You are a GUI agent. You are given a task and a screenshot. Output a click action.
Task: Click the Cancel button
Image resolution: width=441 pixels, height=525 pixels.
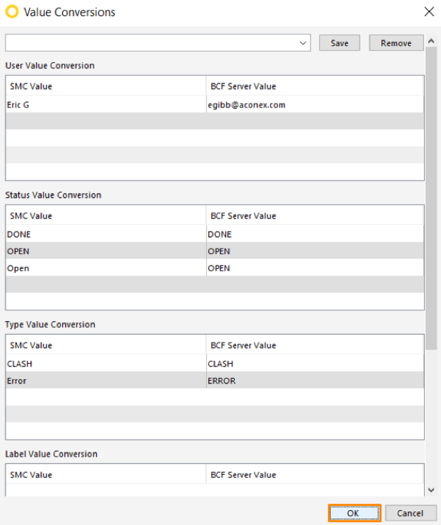pos(411,513)
